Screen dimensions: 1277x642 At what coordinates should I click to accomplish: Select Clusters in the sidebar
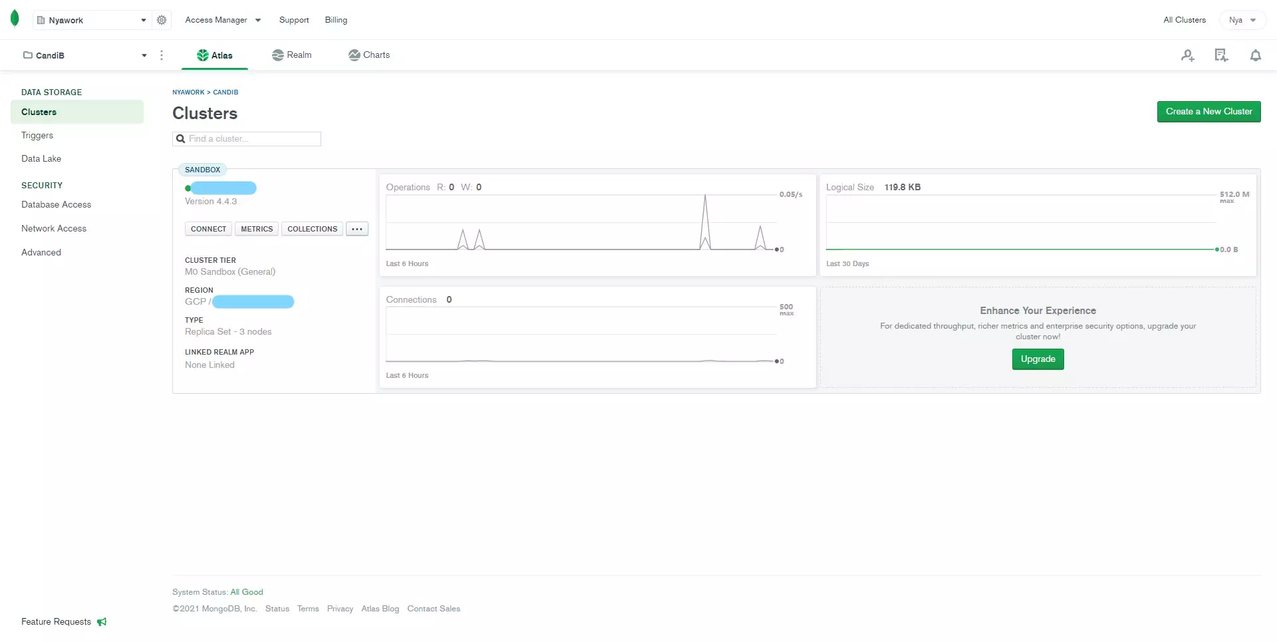point(77,112)
